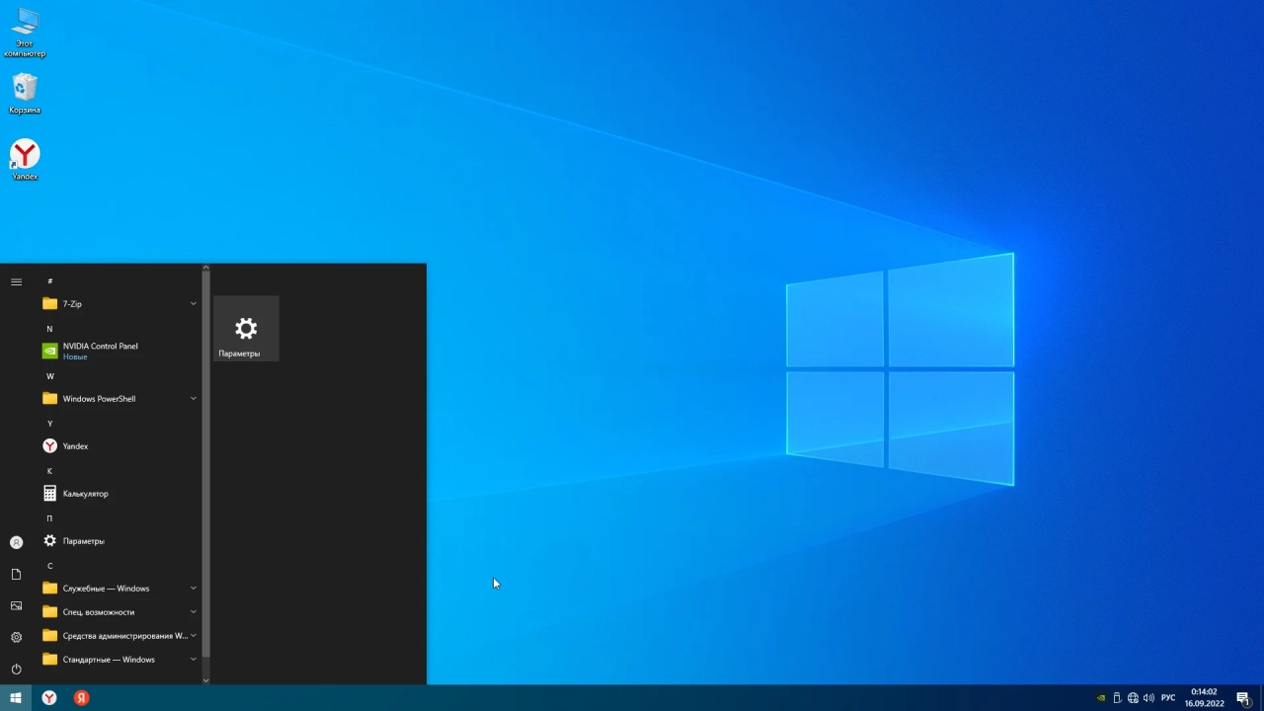Open the 7-Zip folder in app list

click(119, 304)
